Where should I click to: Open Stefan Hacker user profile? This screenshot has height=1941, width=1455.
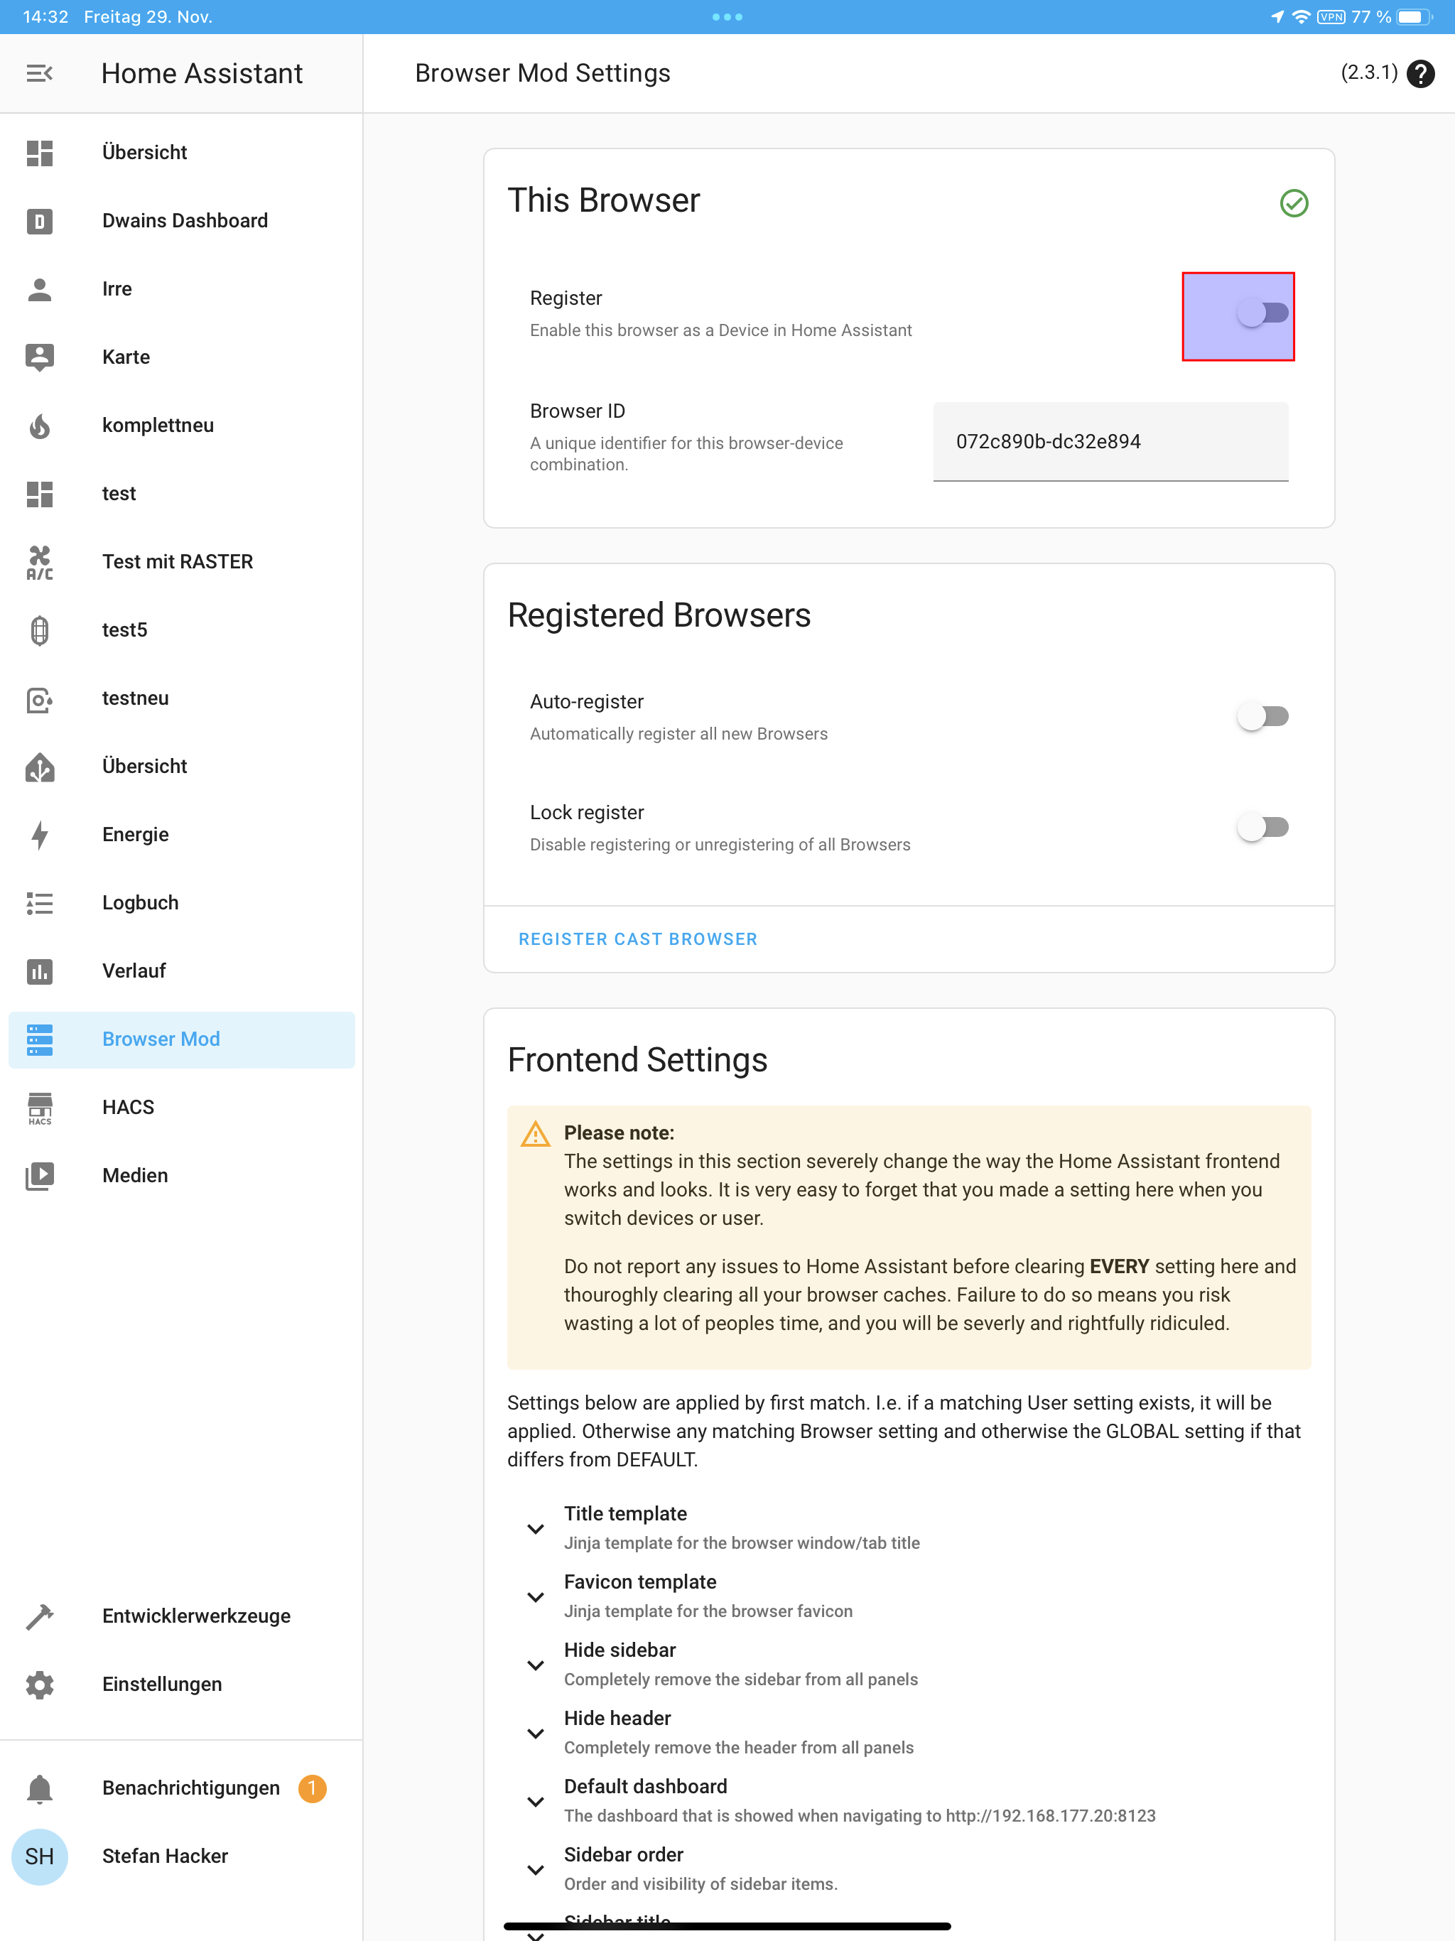point(165,1856)
